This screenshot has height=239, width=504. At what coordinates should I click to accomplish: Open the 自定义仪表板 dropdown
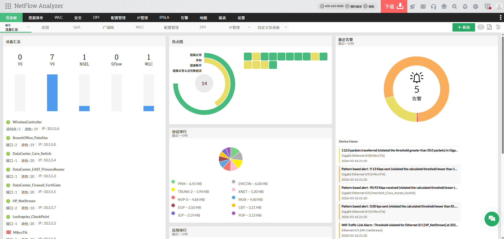(x=286, y=27)
